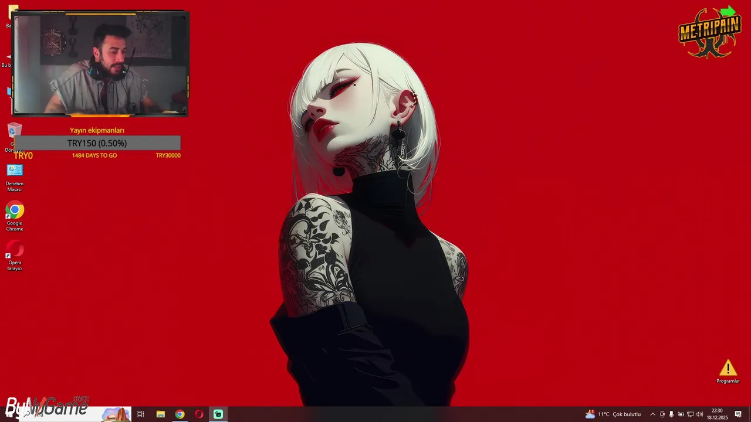Open the Denetim Masası desktop shortcut

point(15,178)
